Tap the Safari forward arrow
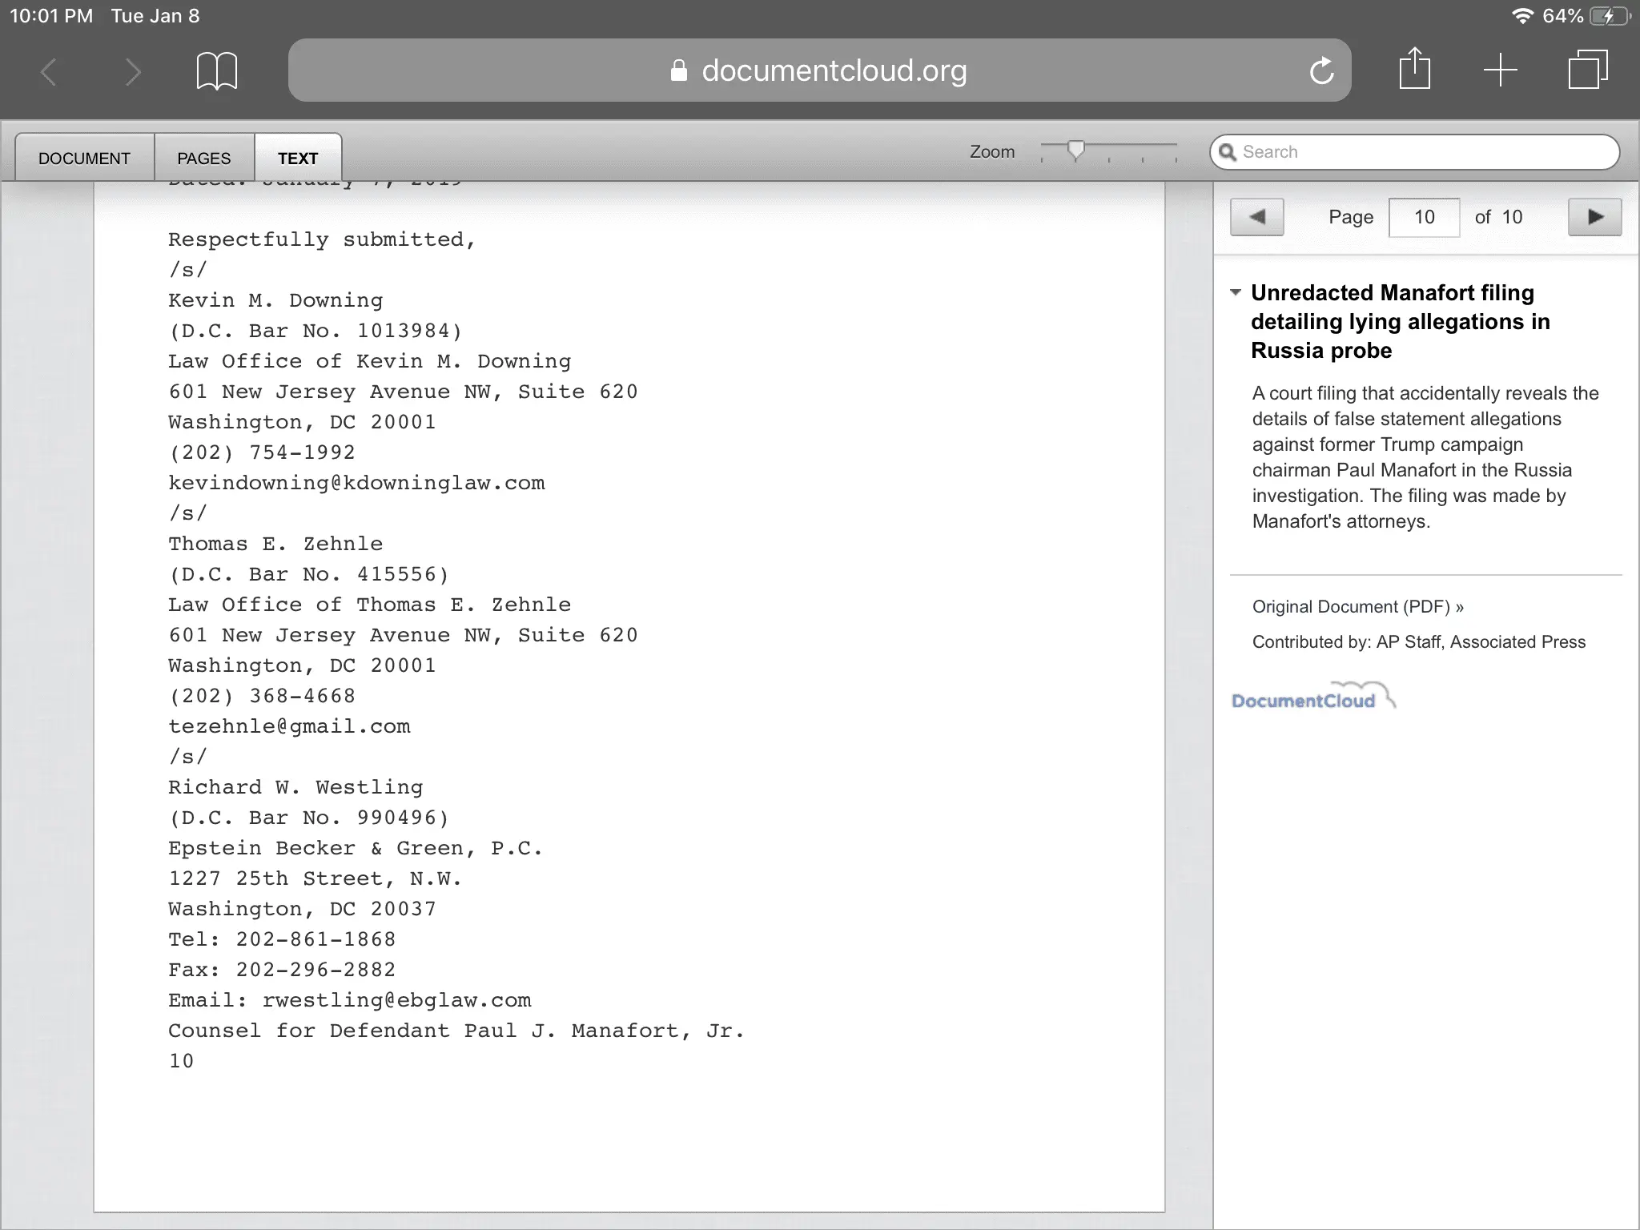 (133, 72)
